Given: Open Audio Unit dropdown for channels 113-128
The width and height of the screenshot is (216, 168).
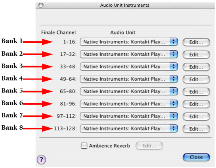Looking at the screenshot, I should (129, 128).
